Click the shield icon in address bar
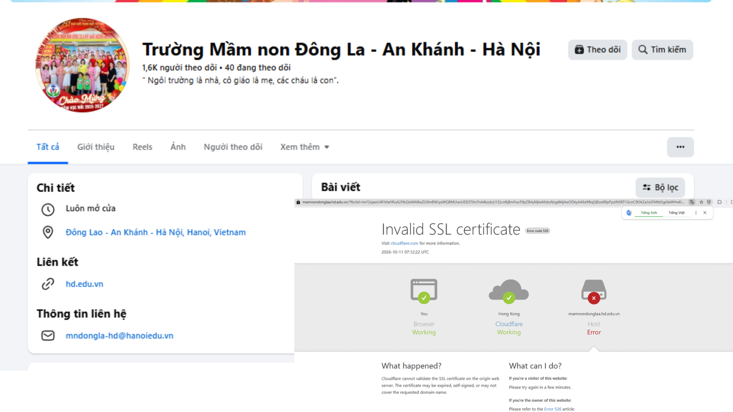This screenshot has width=733, height=412. 709,202
